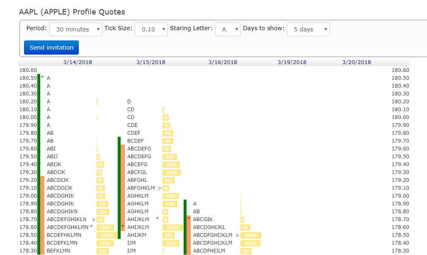Select the 3/15/2018 date header
This screenshot has width=427, height=255.
151,62
